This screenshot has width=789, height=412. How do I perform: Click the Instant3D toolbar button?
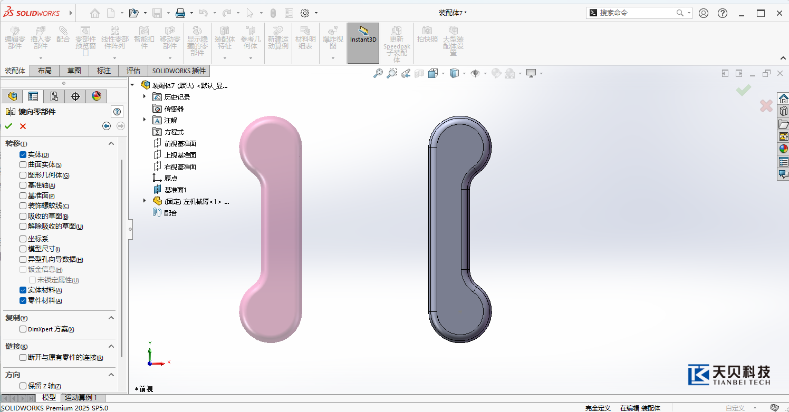click(x=363, y=35)
